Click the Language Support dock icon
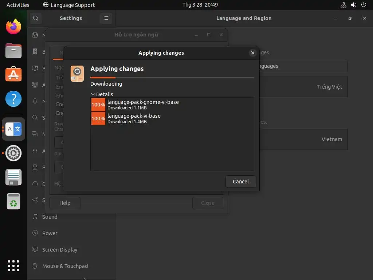Image resolution: width=373 pixels, height=280 pixels. click(14, 129)
